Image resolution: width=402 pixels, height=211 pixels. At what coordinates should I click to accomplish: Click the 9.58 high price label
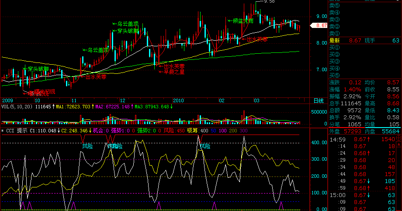pyautogui.click(x=269, y=1)
